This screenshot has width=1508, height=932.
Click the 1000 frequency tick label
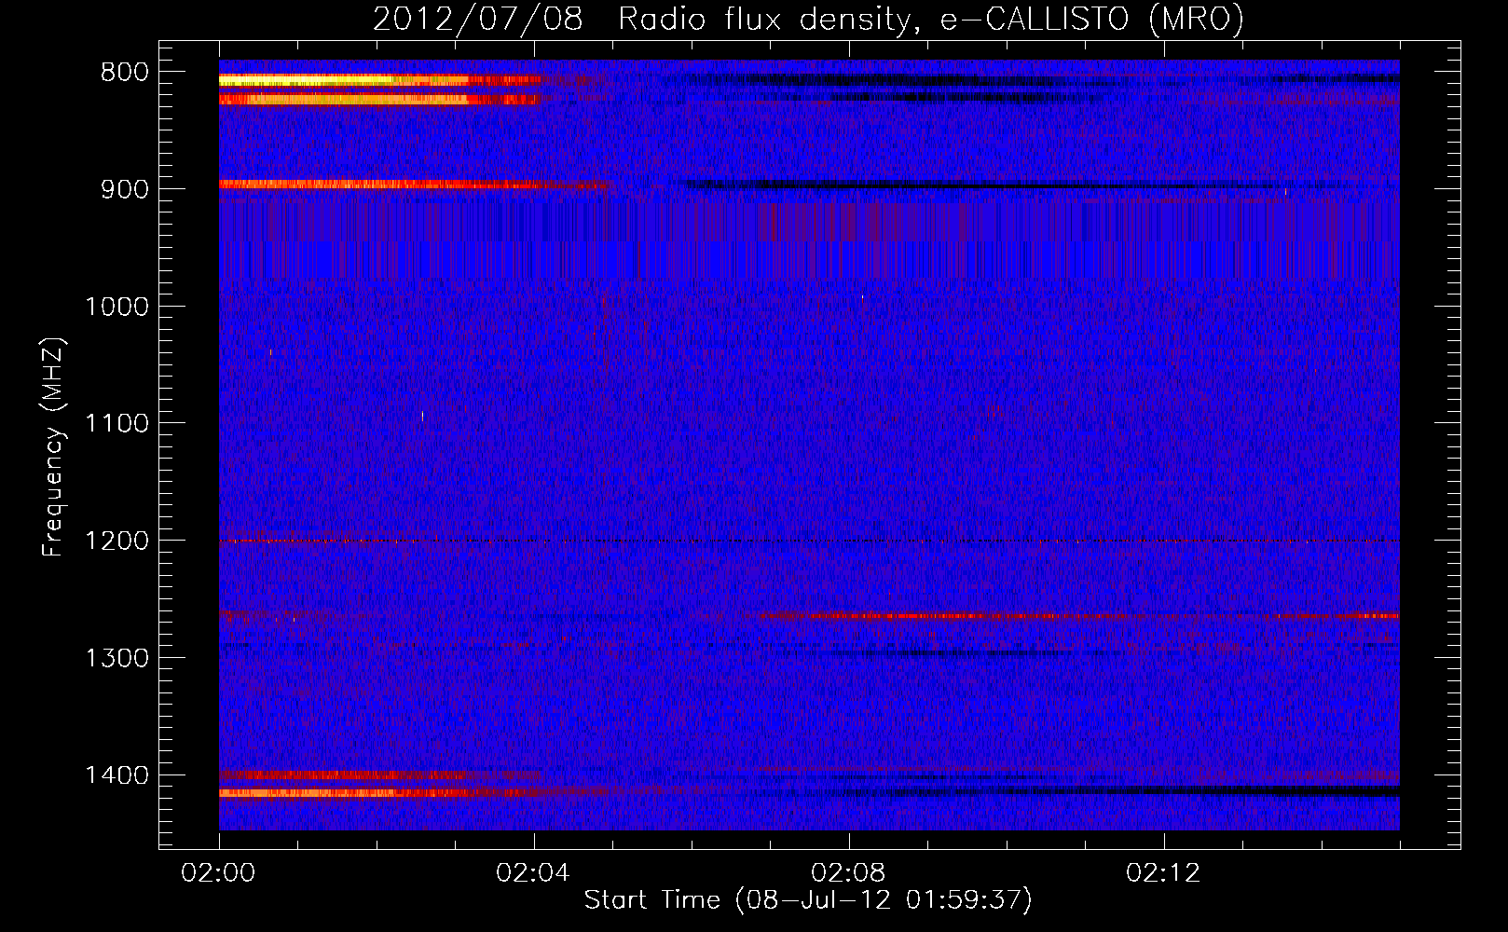tap(117, 307)
